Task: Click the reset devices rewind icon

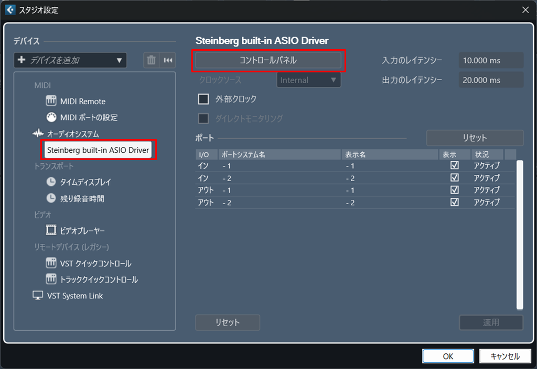Action: pyautogui.click(x=168, y=60)
